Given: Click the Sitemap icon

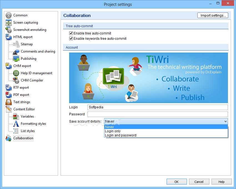Looking at the screenshot, I should 16,44.
